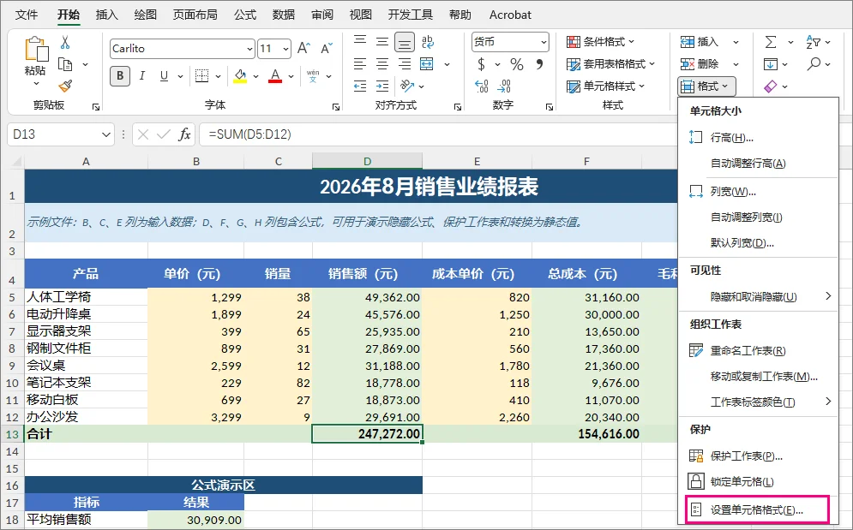The height and width of the screenshot is (530, 853).
Task: Toggle Underline formatting button
Action: (164, 76)
